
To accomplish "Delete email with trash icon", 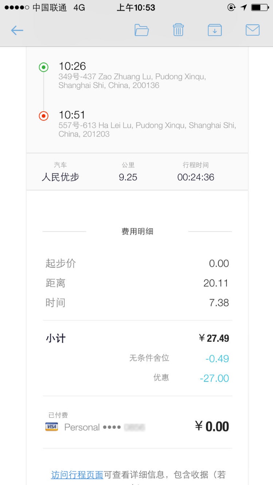I will (x=178, y=30).
